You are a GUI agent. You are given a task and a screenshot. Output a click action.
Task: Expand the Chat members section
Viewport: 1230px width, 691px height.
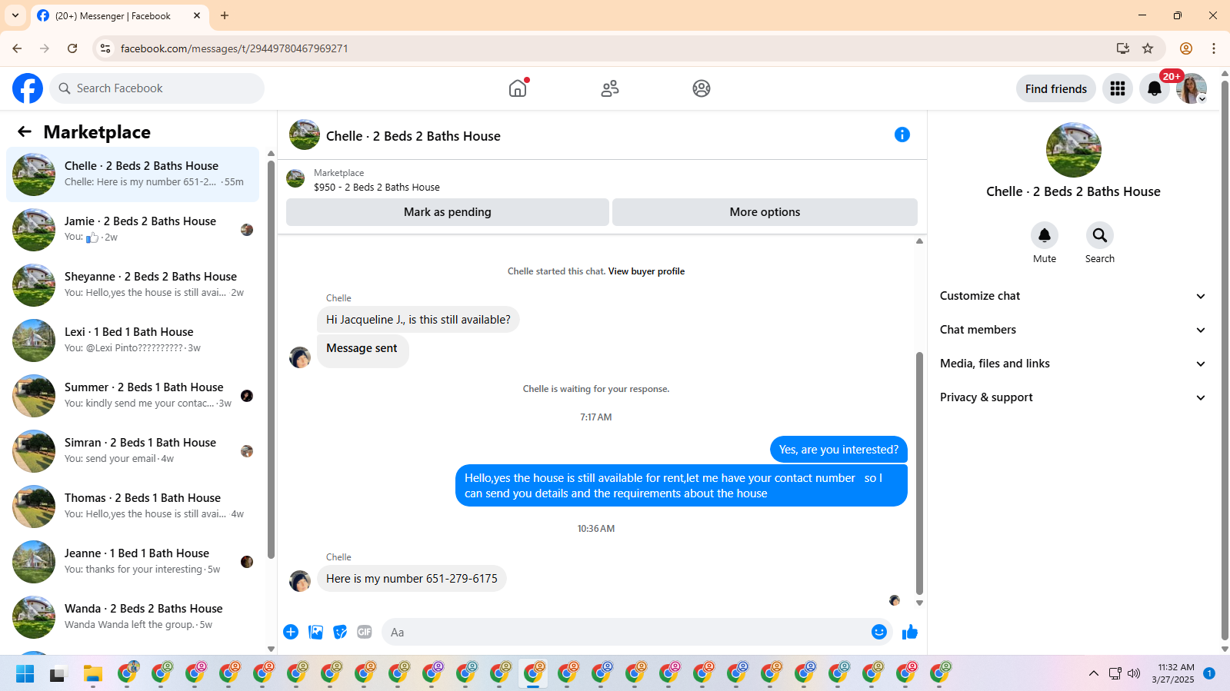point(1072,330)
